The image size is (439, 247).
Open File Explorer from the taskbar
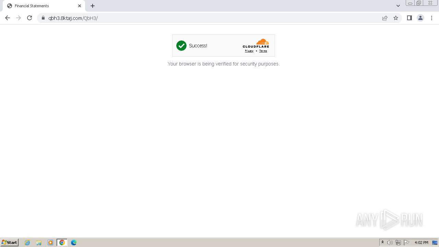[x=39, y=243]
